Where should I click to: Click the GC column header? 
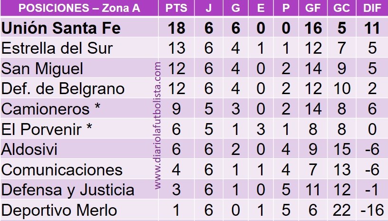(341, 8)
